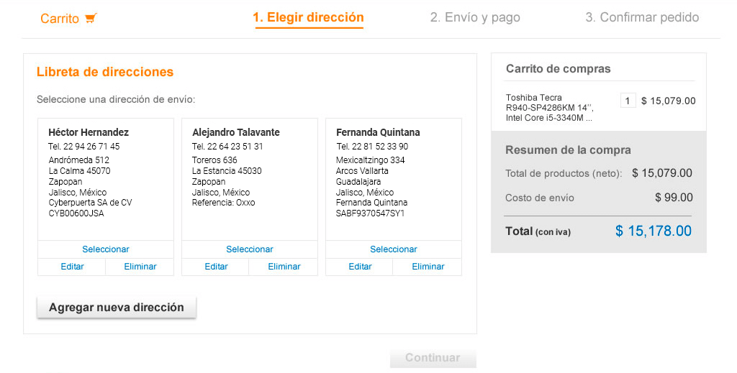The image size is (737, 373).
Task: Select Héctor Hernandez's address
Action: (106, 249)
